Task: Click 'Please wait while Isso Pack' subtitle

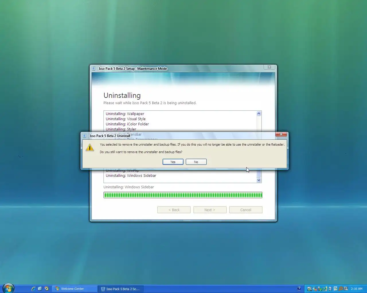Action: click(150, 103)
